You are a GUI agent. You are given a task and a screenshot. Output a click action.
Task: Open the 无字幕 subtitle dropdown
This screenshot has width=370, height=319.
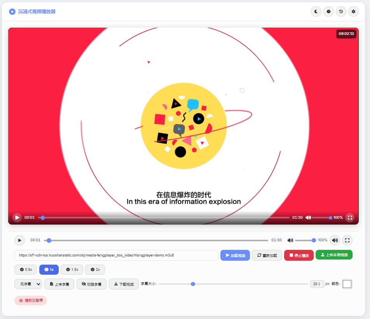28,284
